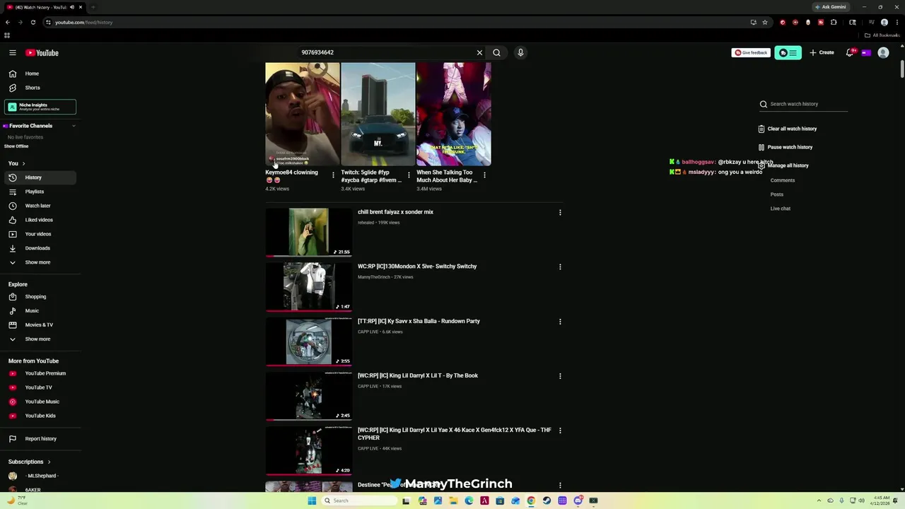Open the All Bookmarks folder
The height and width of the screenshot is (509, 905).
point(881,35)
